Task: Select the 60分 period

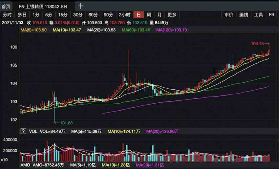Action: tap(93, 15)
